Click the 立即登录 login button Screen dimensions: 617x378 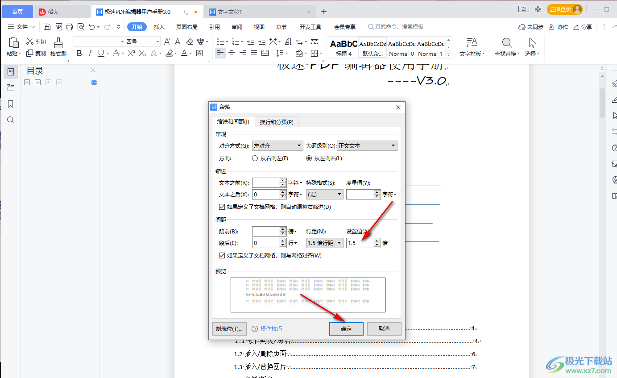pos(565,9)
